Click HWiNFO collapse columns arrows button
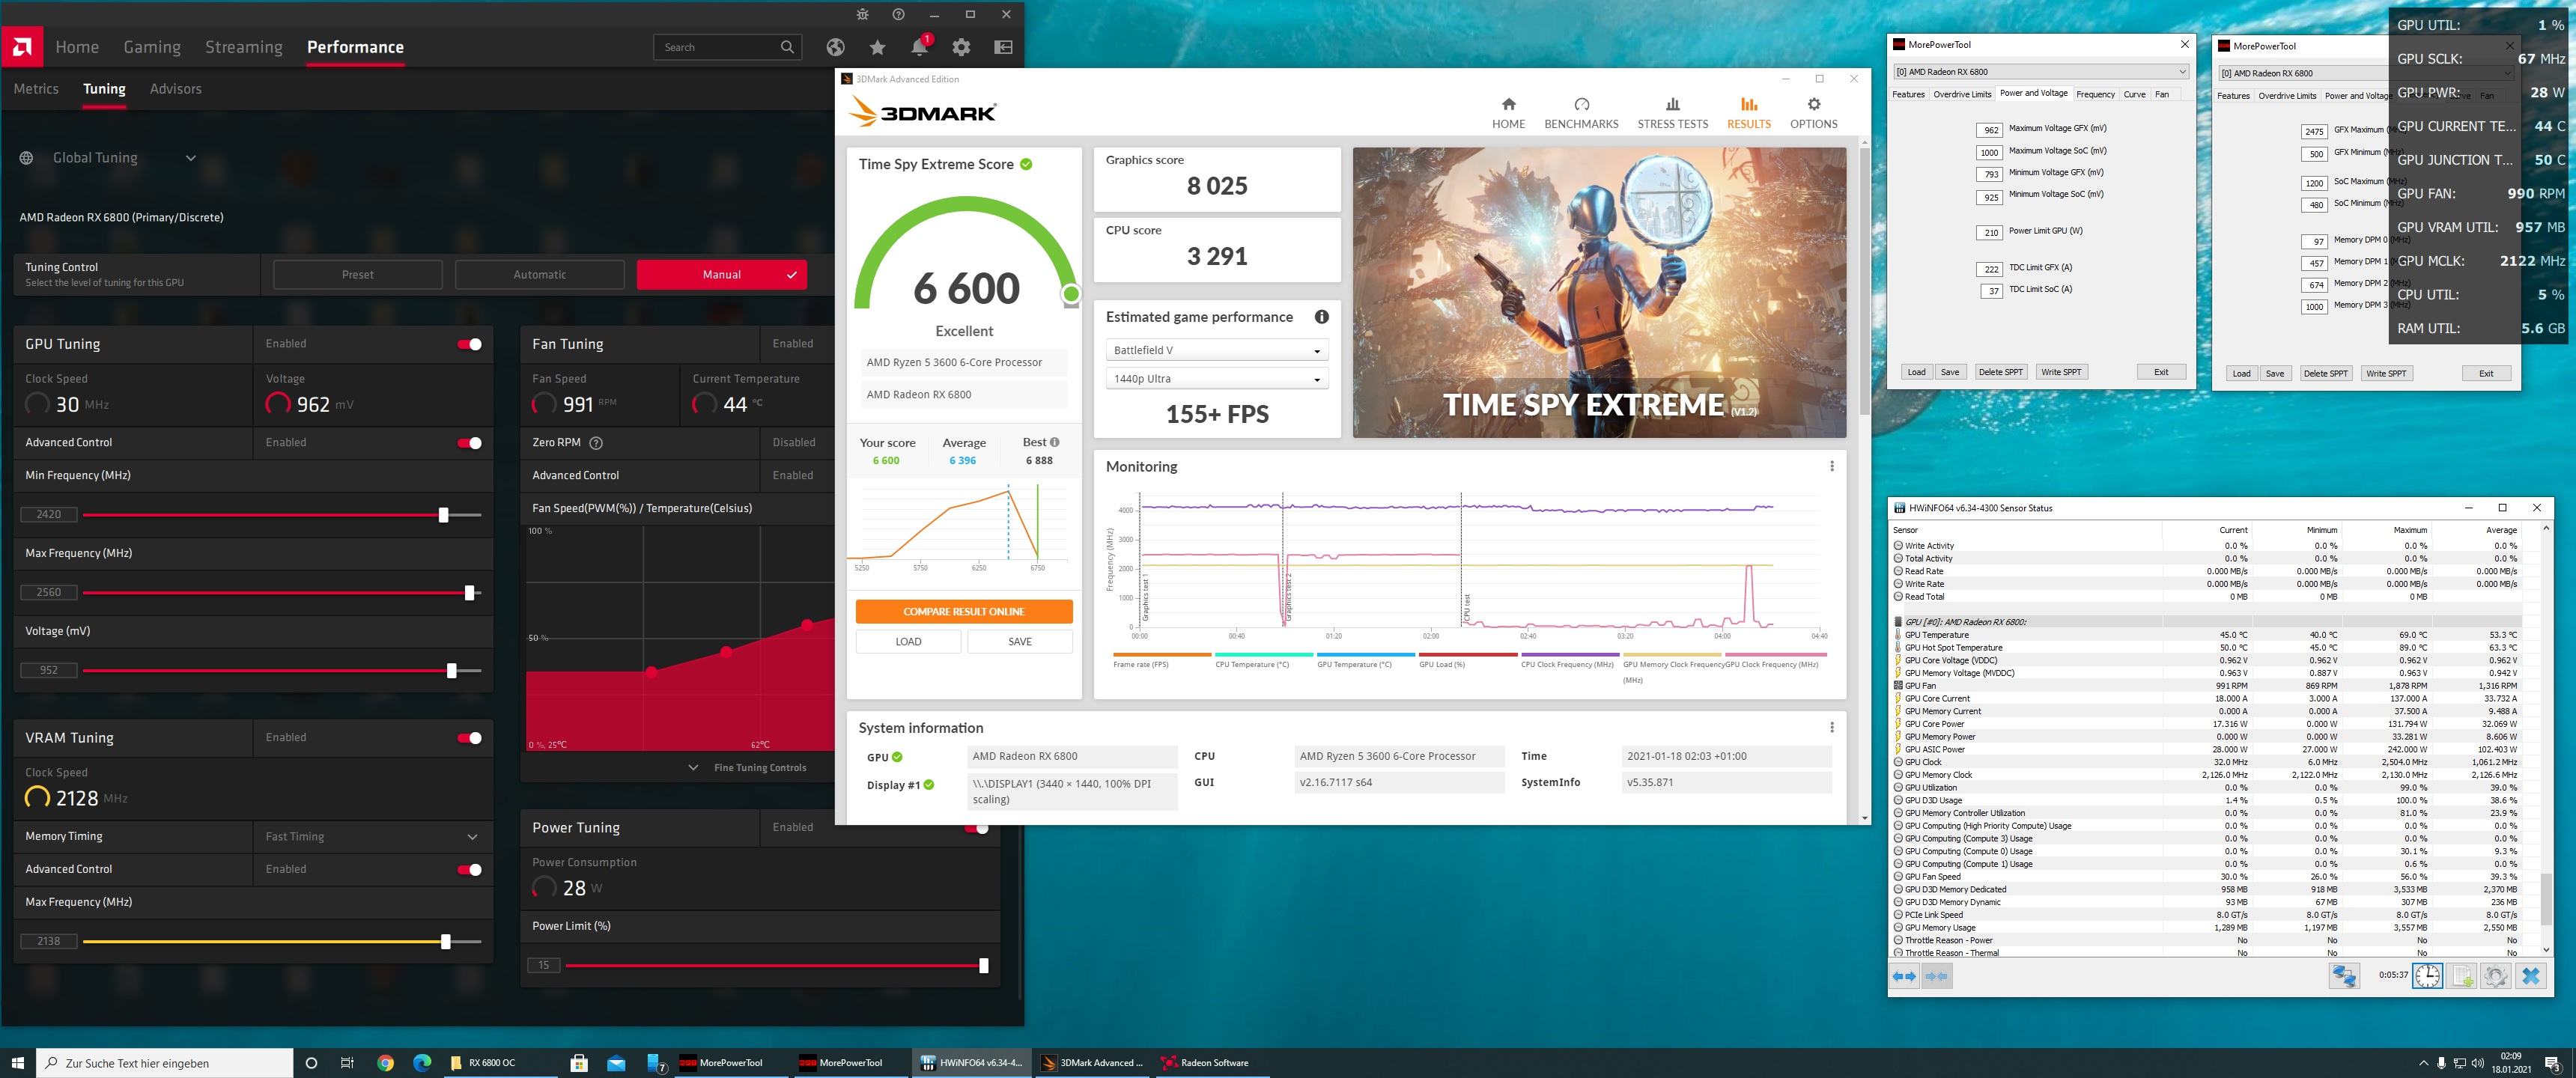 [x=1936, y=976]
